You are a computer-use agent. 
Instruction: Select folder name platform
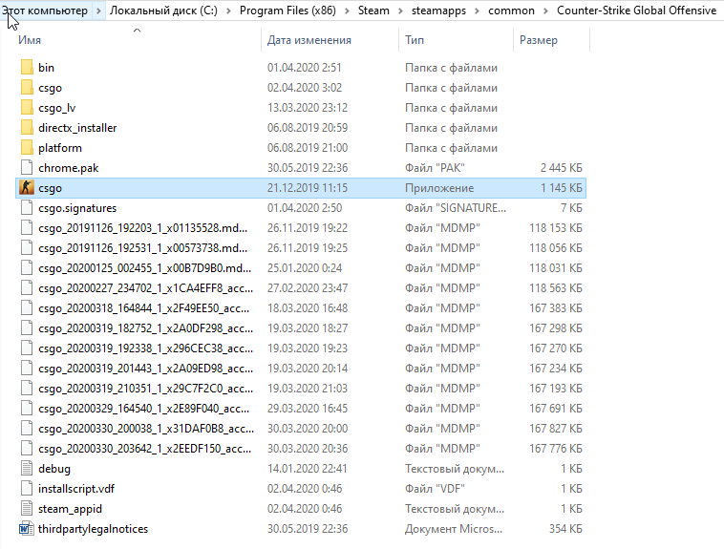pos(60,148)
